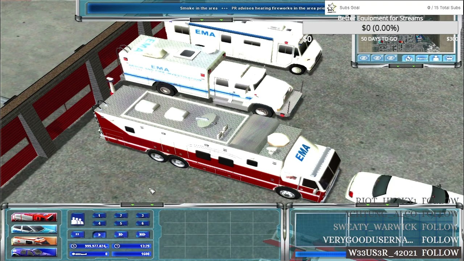The height and width of the screenshot is (261, 464).
Task: Toggle vehicle markers on the minimap
Action: 449,58
